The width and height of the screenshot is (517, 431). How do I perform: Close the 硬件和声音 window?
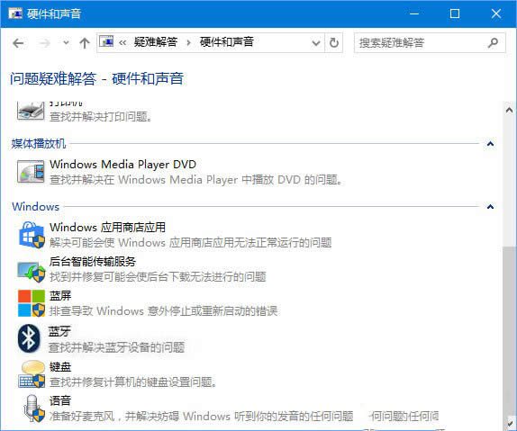pos(496,13)
